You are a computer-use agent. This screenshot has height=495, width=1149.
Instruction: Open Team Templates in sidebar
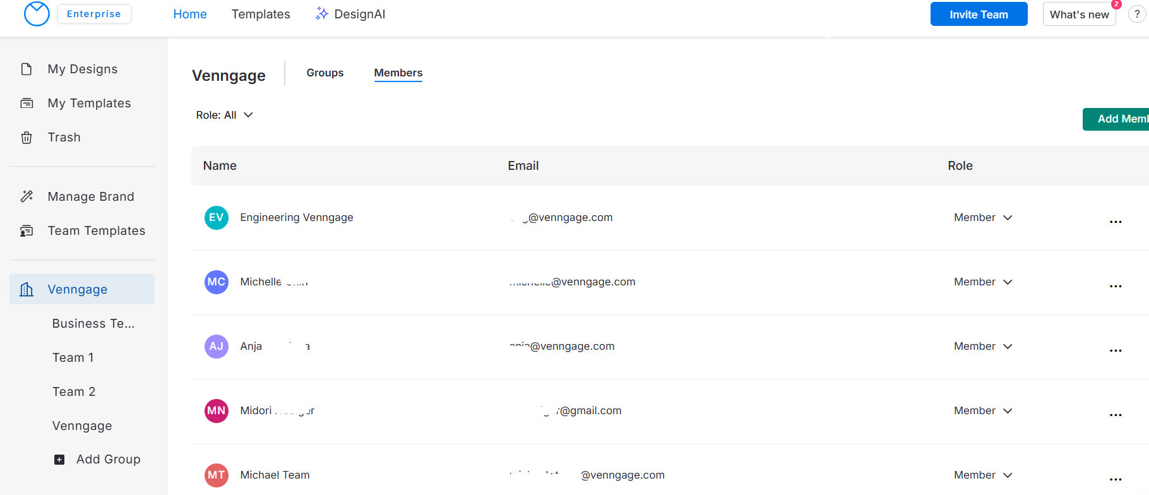[x=96, y=230]
